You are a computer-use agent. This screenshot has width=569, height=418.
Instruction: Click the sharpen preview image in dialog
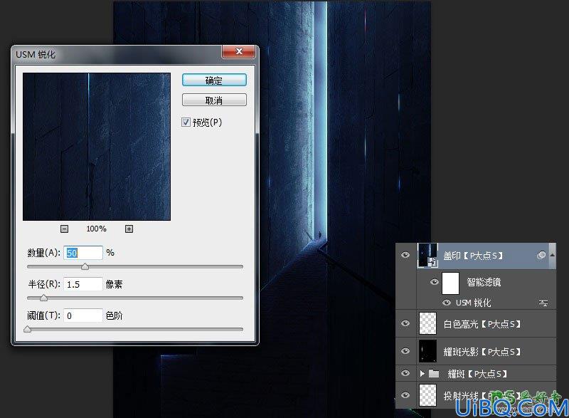pyautogui.click(x=97, y=147)
